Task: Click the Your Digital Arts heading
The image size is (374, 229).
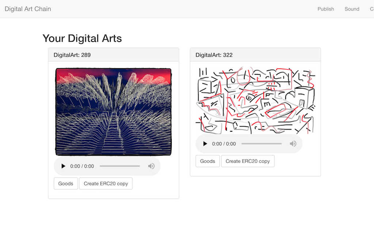Action: 82,38
